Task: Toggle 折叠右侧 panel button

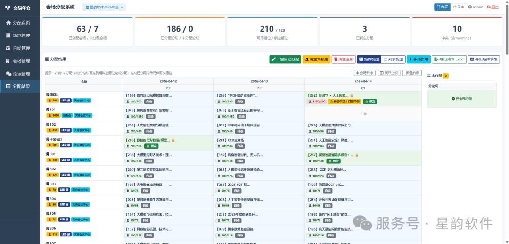Action: coord(412,73)
